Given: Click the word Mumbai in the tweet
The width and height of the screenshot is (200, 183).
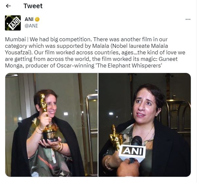Looking at the screenshot, I should pos(15,40).
